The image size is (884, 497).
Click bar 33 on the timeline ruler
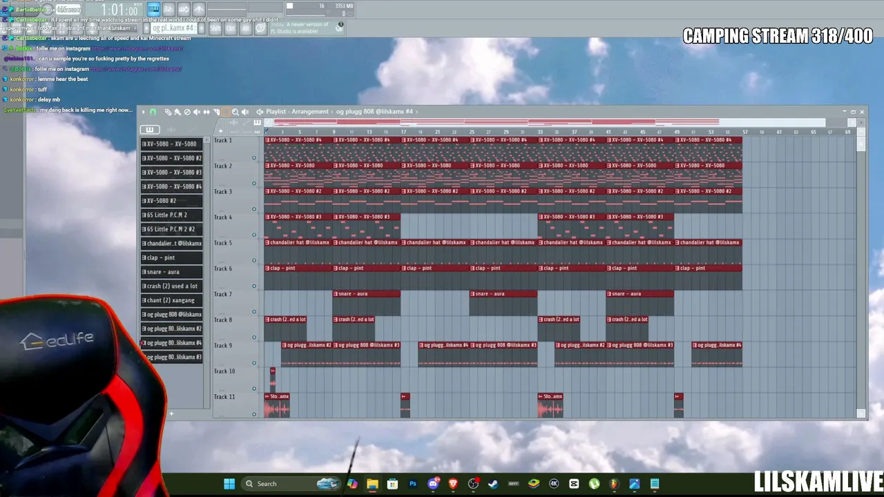(x=540, y=132)
